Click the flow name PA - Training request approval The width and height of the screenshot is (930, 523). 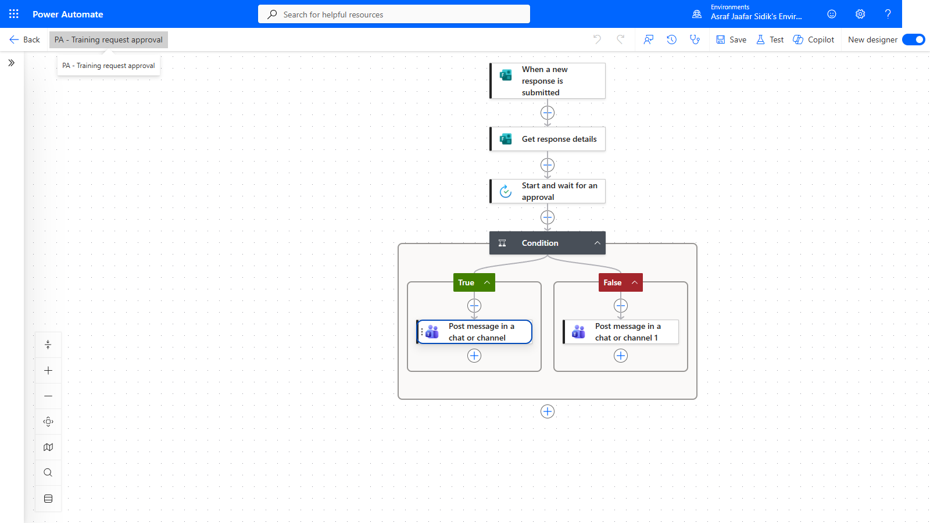pos(109,40)
